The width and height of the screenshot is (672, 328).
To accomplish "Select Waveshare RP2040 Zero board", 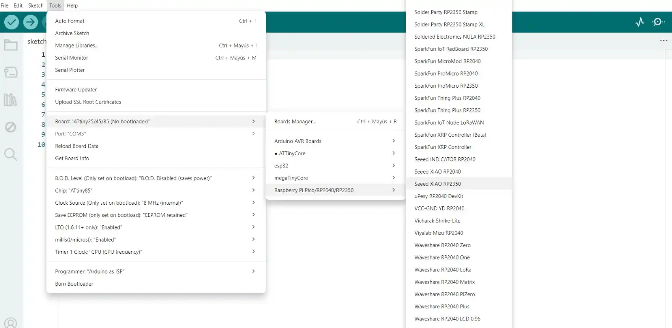I will [459, 245].
